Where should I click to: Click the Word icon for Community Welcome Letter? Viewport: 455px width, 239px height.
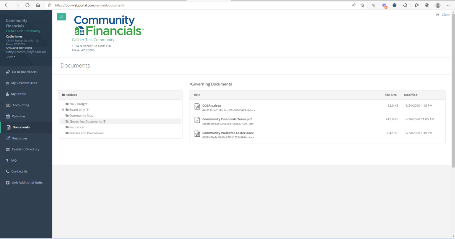pos(197,134)
